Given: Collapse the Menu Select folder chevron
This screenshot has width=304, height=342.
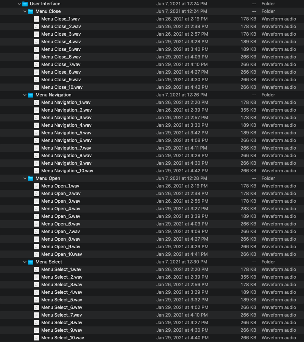Looking at the screenshot, I should point(25,262).
